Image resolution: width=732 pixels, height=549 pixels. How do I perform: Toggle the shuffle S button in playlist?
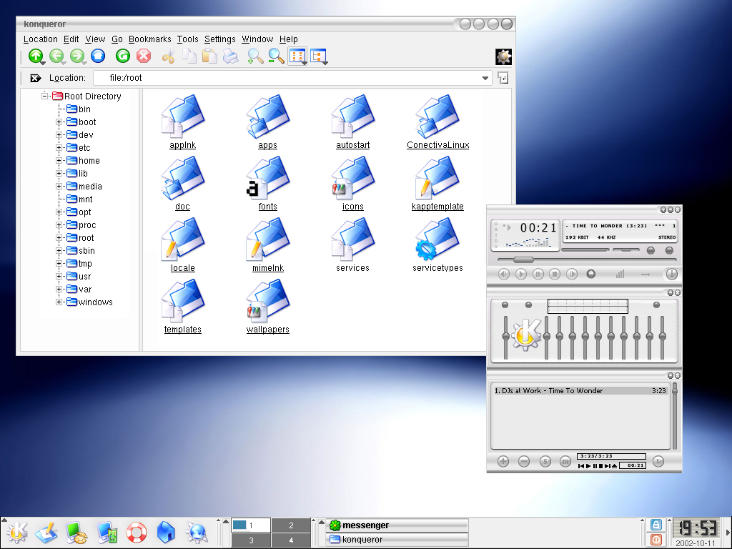click(545, 462)
